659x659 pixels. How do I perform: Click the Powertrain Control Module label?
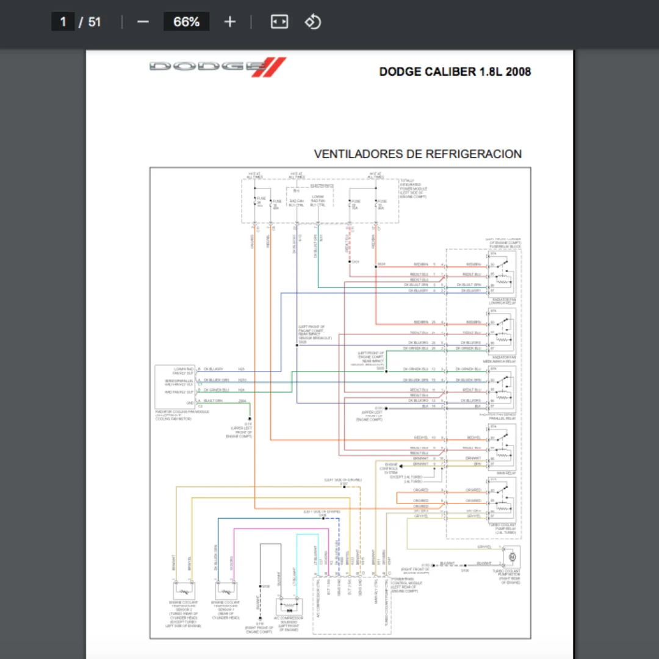click(x=406, y=585)
